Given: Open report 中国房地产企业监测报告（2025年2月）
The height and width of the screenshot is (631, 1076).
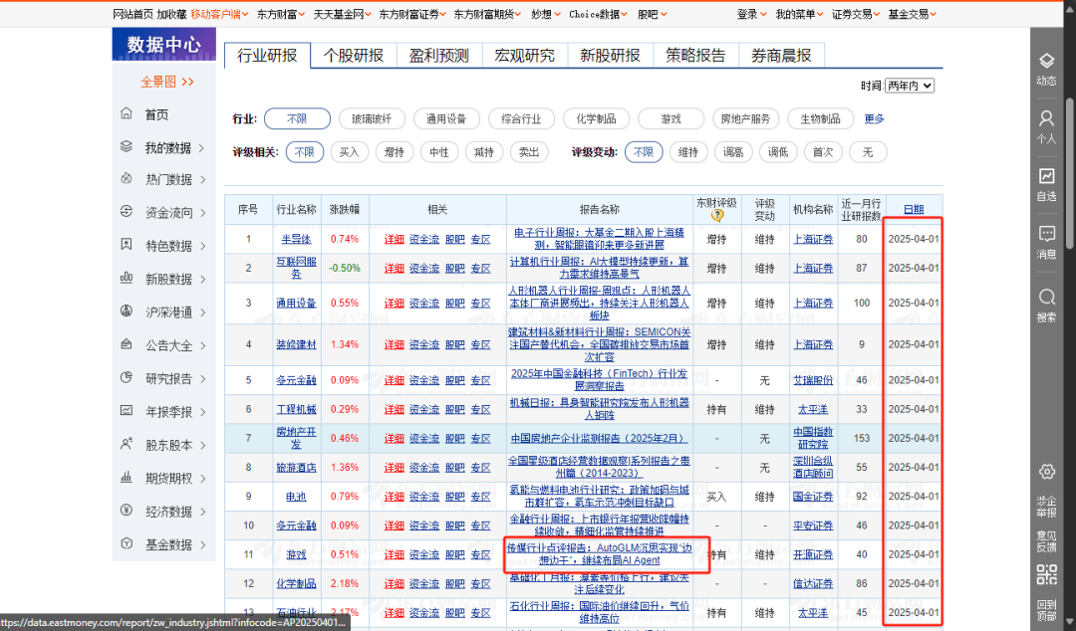Looking at the screenshot, I should (x=599, y=438).
